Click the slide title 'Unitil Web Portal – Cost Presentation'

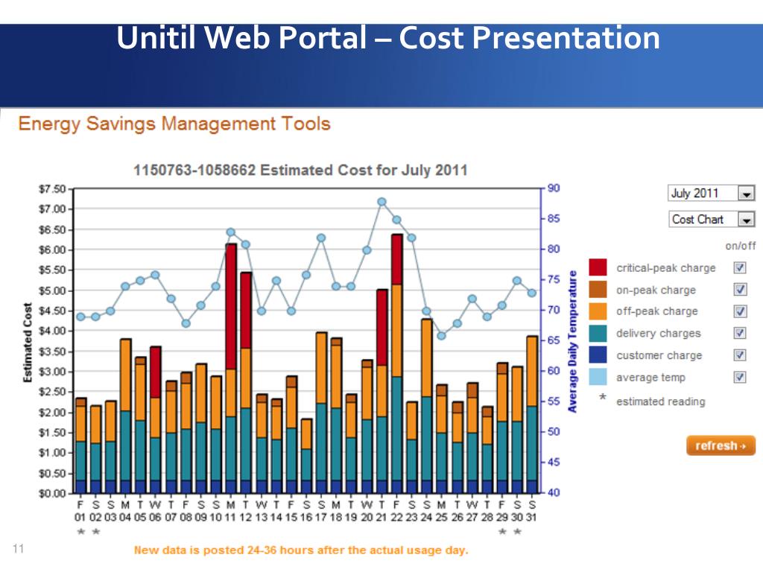(388, 37)
